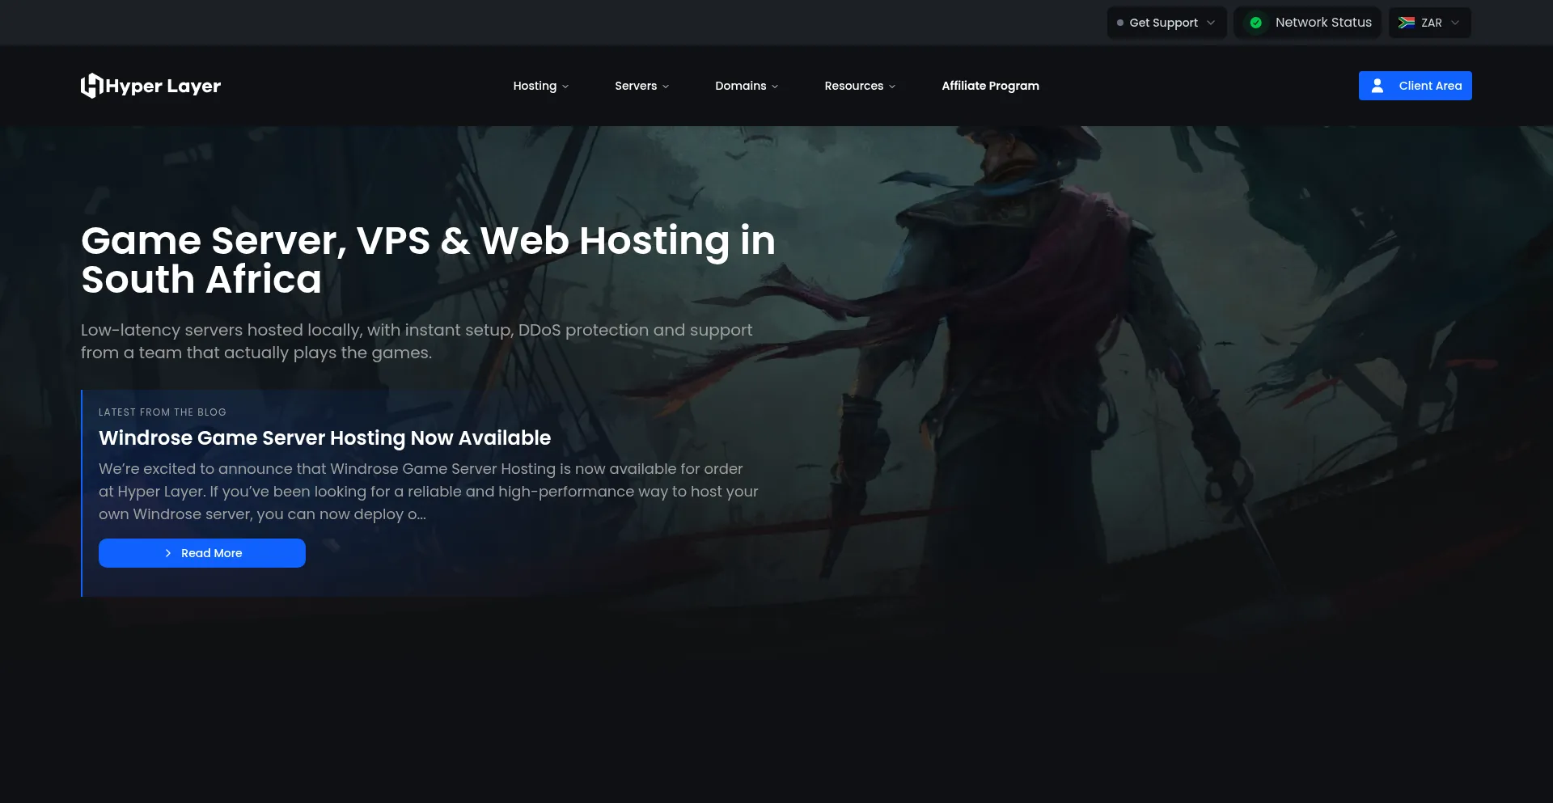
Task: View Network Status page
Action: (1308, 23)
